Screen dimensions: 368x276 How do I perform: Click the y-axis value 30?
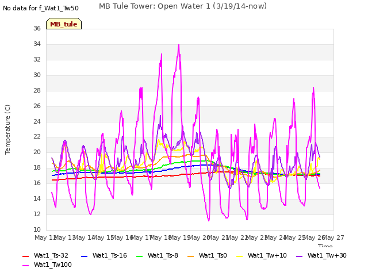[37, 75]
